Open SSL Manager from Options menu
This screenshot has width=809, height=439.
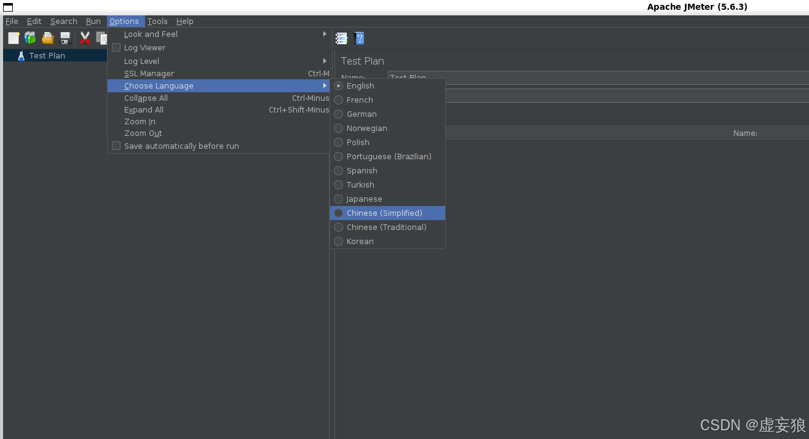pos(219,73)
